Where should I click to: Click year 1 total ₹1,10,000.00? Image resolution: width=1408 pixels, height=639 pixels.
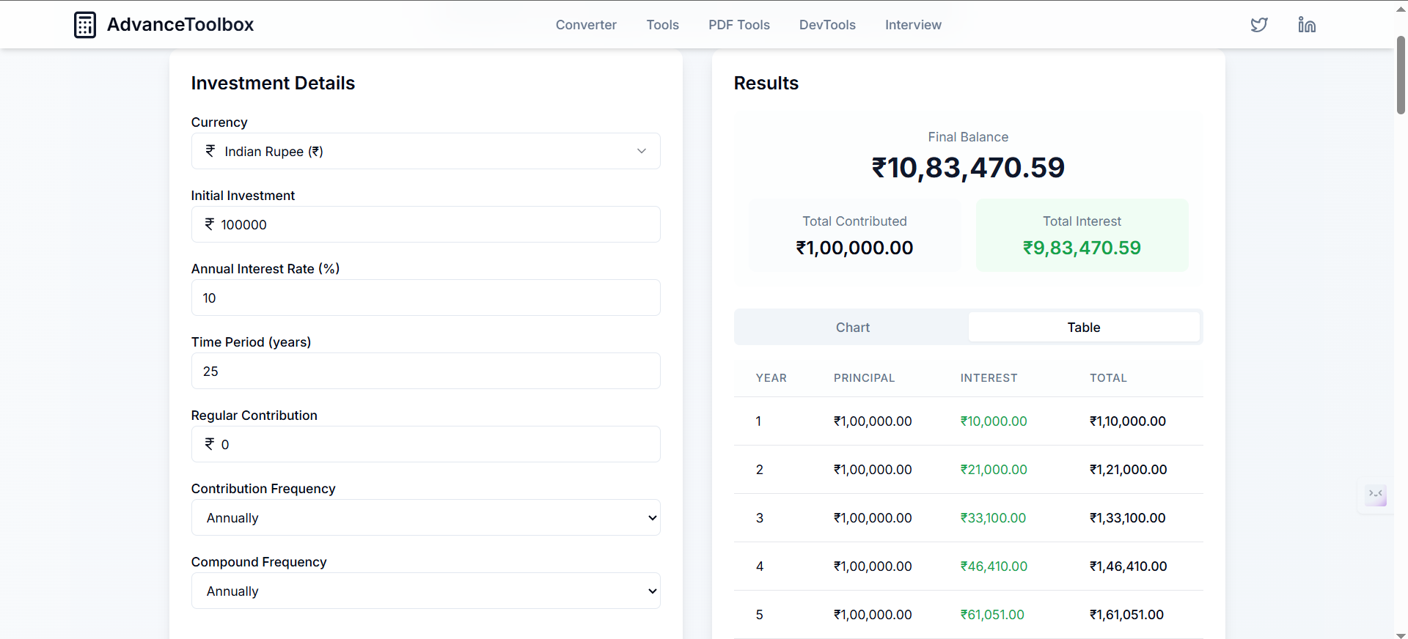point(1128,421)
